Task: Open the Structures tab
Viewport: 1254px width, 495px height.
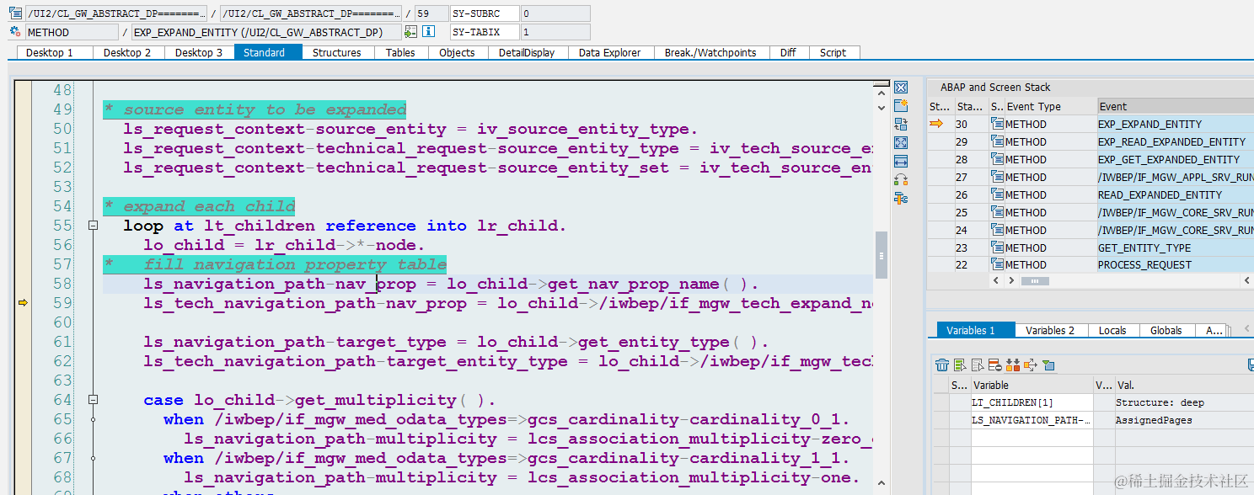Action: 337,52
